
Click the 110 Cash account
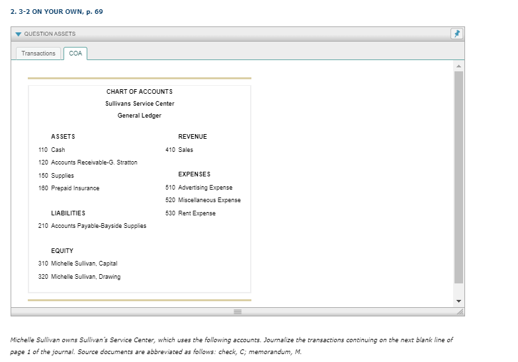coord(52,150)
